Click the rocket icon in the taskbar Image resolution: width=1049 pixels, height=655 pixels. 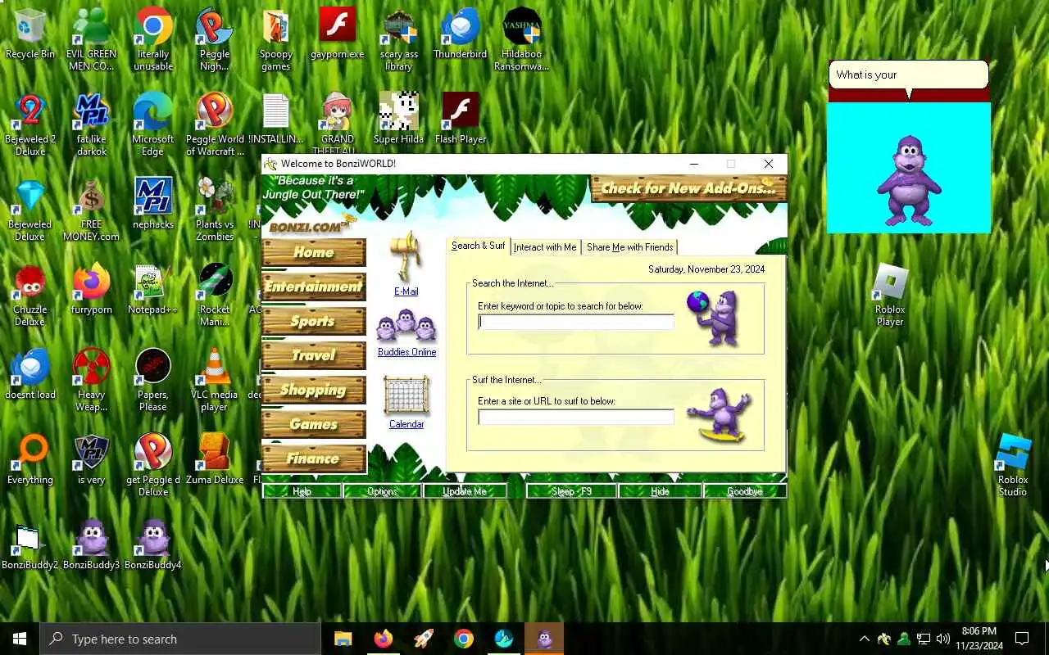[424, 639]
